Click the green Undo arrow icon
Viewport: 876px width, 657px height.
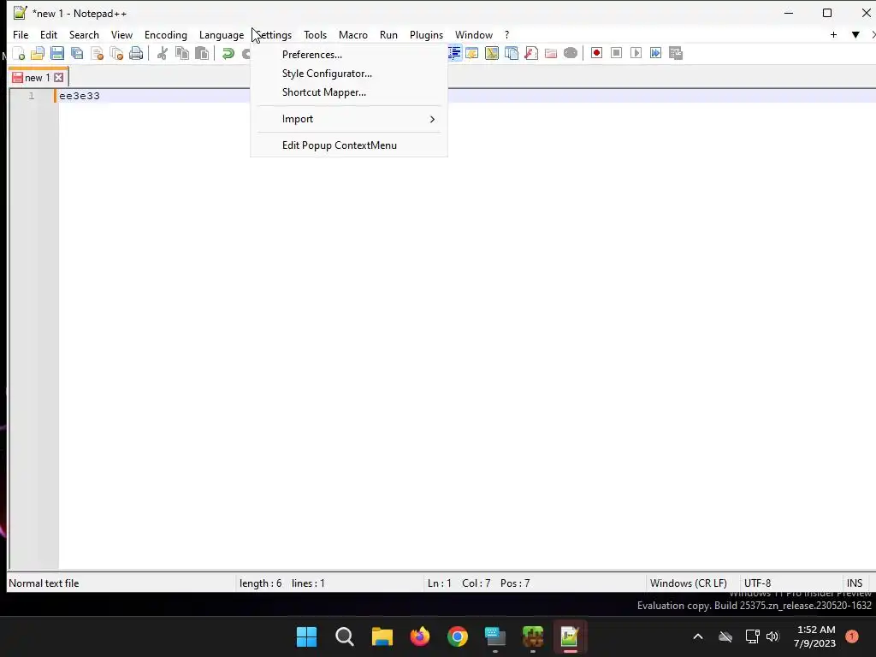[x=228, y=54]
